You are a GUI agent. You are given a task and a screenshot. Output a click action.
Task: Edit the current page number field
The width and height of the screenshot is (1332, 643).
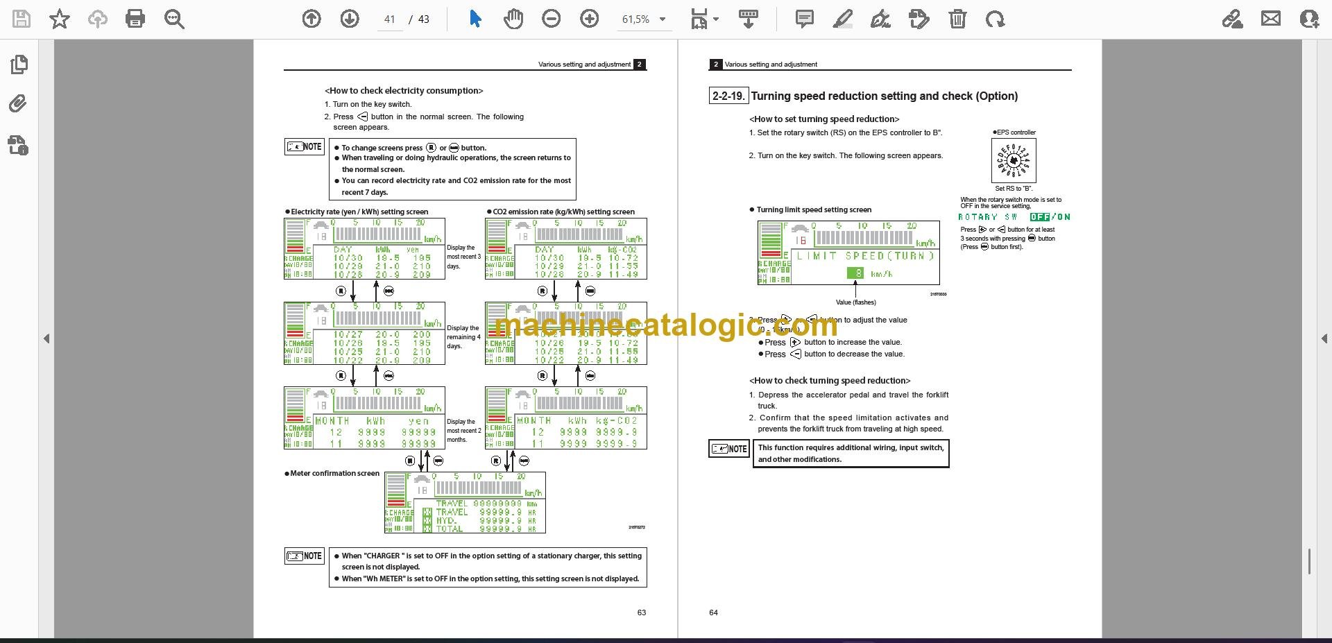[x=389, y=19]
